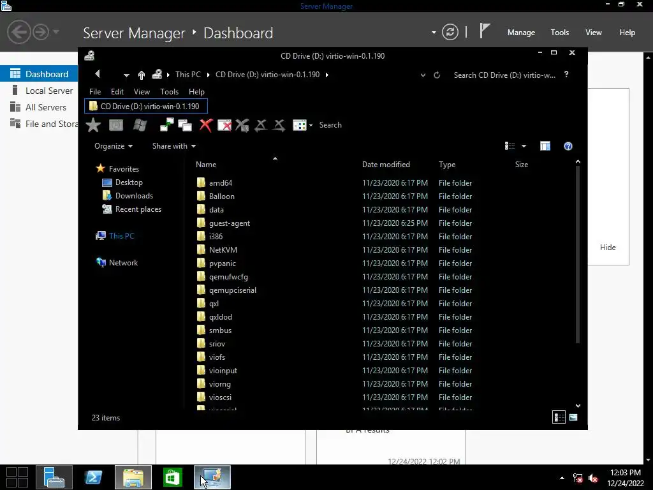653x490 pixels.
Task: Sort by Type column header
Action: [447, 165]
